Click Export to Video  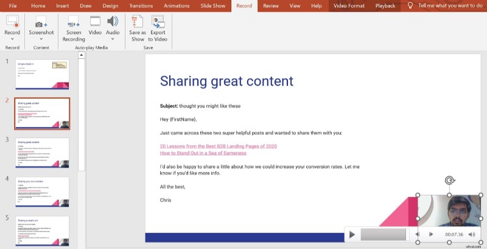(x=158, y=29)
